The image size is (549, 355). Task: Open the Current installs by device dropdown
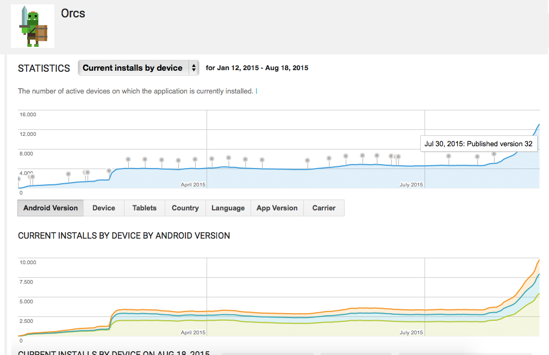coord(133,68)
